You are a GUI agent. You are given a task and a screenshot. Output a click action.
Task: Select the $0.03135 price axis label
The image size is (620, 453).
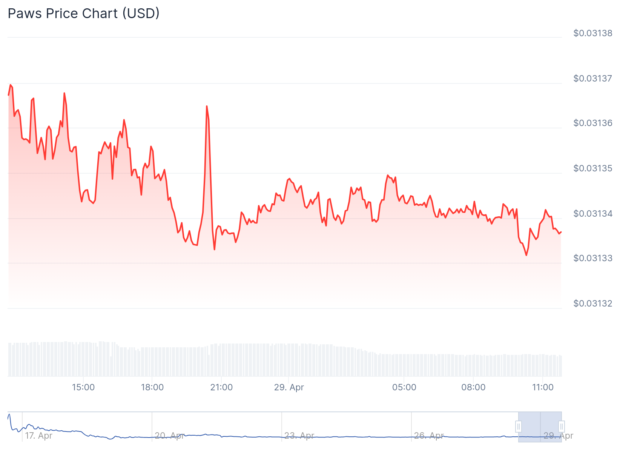pyautogui.click(x=592, y=168)
